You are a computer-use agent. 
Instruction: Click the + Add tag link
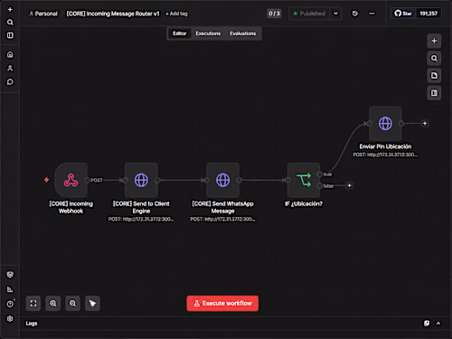pyautogui.click(x=176, y=14)
